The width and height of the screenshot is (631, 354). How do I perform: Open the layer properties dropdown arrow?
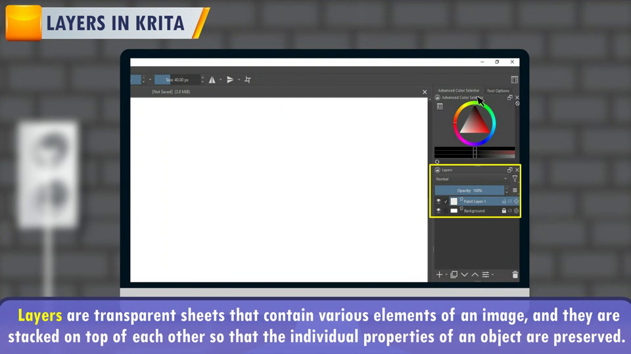(492, 275)
